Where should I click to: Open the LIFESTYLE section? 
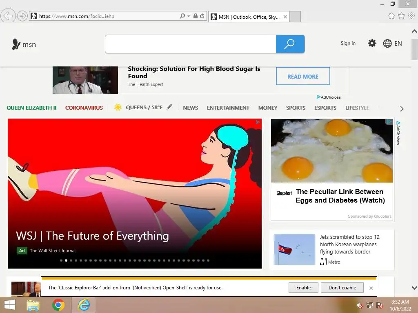357,108
